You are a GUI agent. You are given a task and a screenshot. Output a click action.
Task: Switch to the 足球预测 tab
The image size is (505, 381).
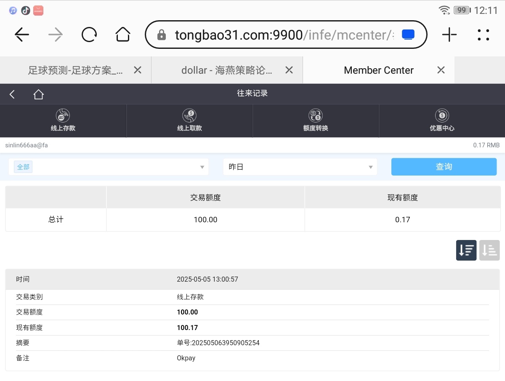[x=75, y=70]
